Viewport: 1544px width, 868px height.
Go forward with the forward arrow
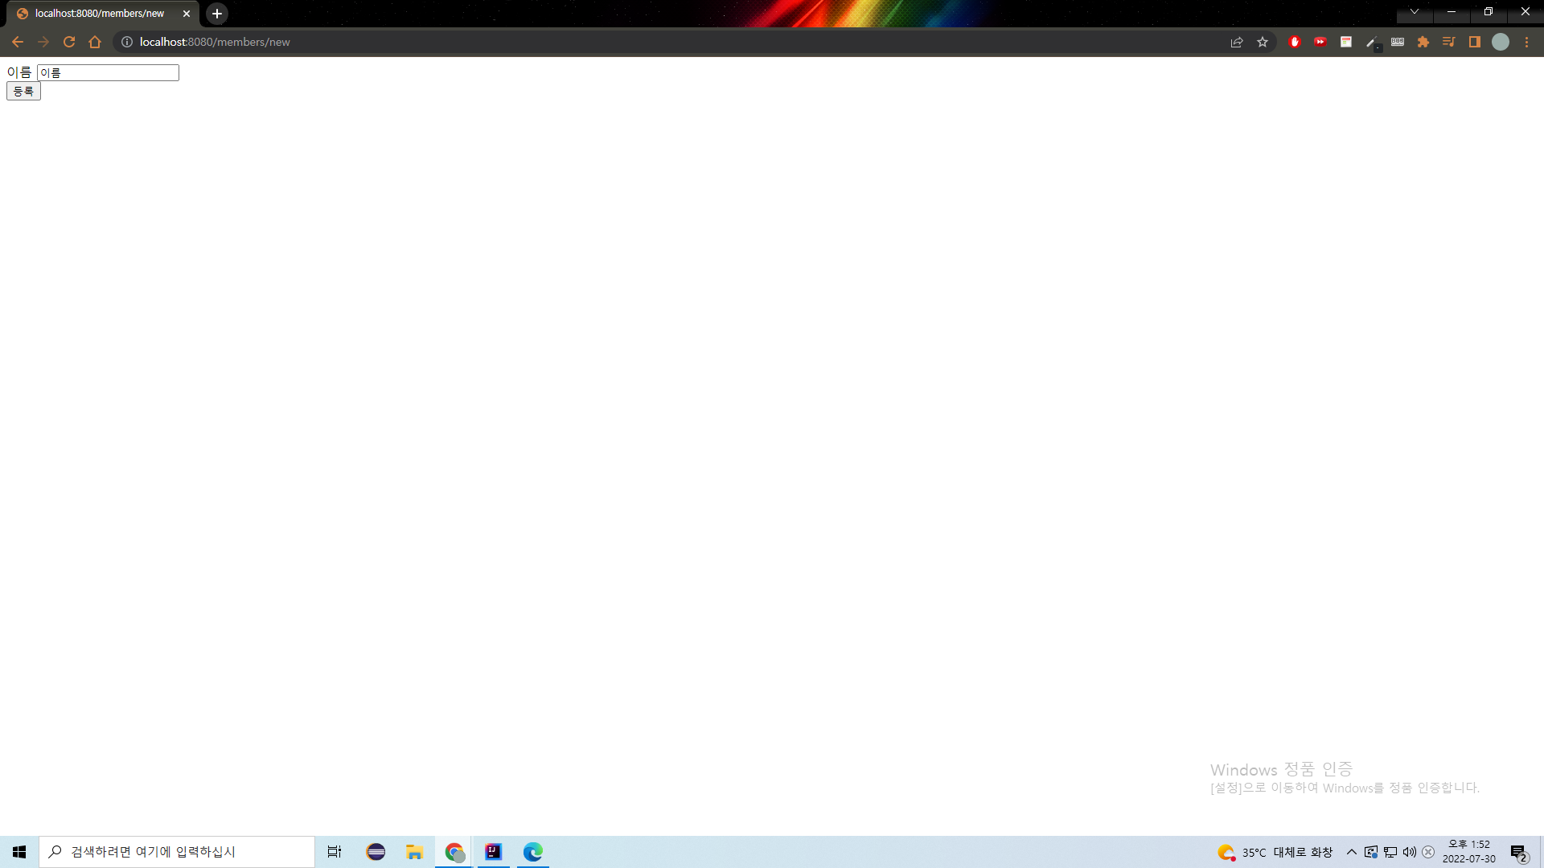coord(43,42)
